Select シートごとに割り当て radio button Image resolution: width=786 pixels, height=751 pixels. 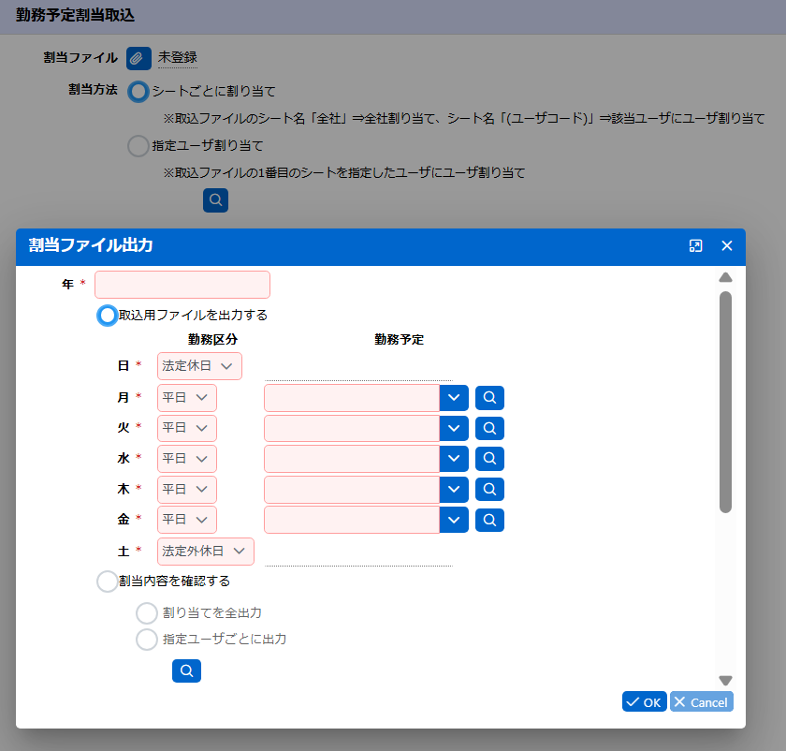click(x=138, y=92)
